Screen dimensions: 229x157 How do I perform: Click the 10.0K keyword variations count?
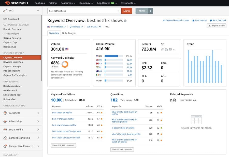[x=56, y=100]
